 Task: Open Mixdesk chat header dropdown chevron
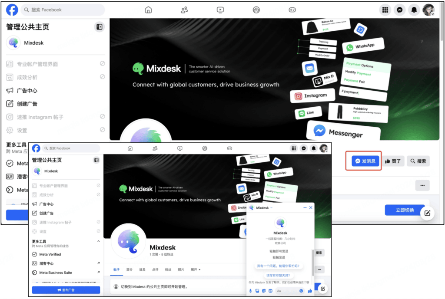(271, 208)
